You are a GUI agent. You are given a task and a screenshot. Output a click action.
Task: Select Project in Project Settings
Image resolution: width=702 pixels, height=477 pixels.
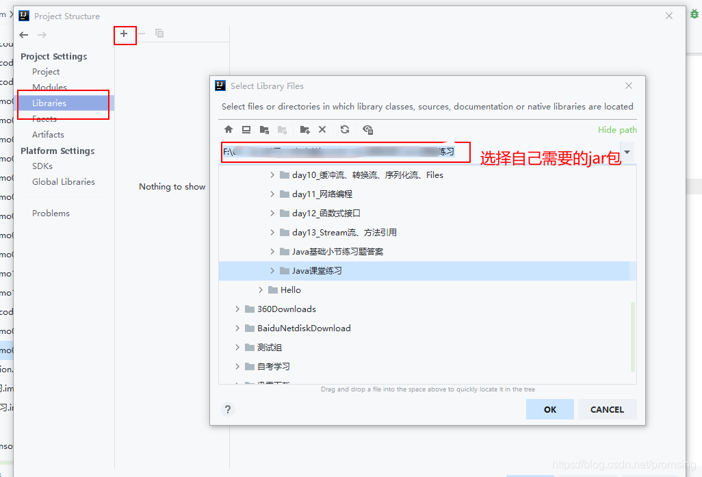click(46, 72)
